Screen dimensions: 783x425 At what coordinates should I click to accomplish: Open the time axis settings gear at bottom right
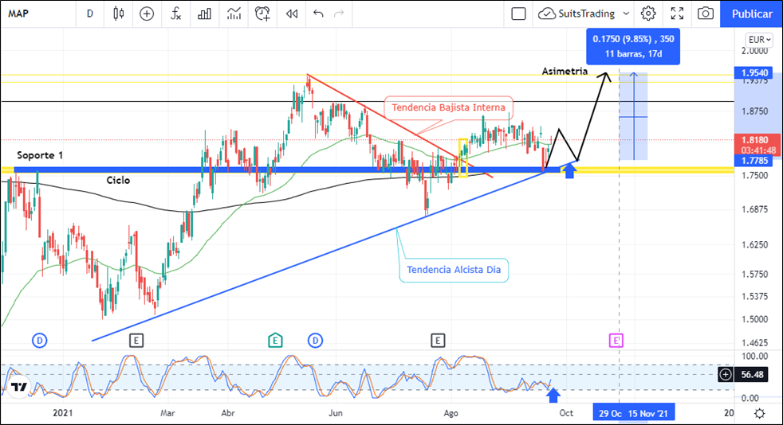click(x=760, y=413)
